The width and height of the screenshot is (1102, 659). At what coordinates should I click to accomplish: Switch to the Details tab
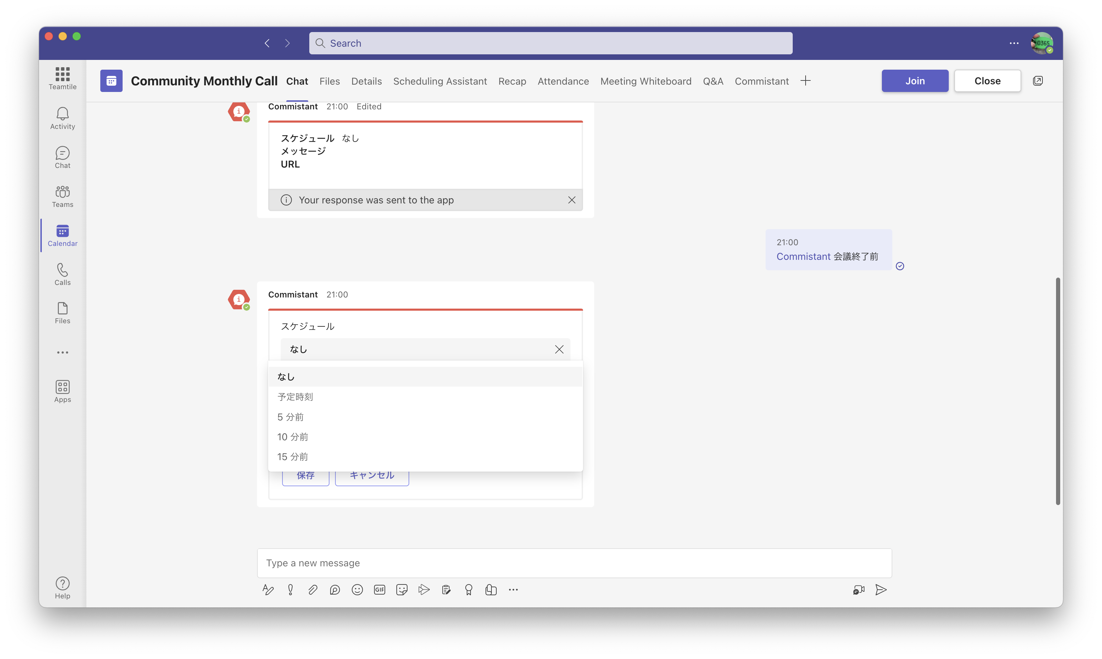click(366, 81)
